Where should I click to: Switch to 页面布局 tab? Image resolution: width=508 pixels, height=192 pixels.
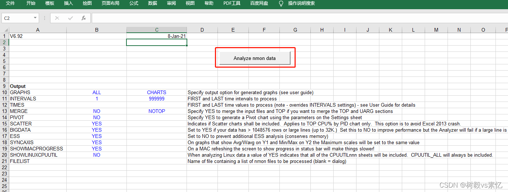point(111,3)
